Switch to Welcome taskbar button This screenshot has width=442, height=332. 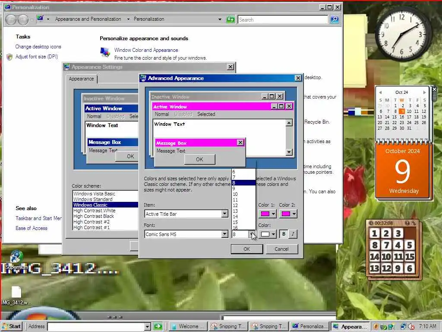pos(188,326)
